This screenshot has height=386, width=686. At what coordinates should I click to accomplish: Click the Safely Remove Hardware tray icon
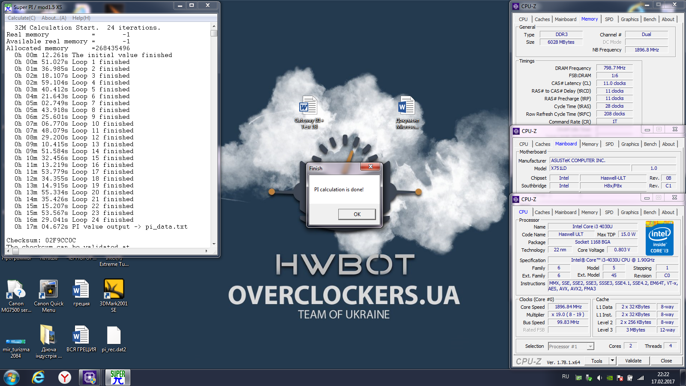(x=589, y=378)
